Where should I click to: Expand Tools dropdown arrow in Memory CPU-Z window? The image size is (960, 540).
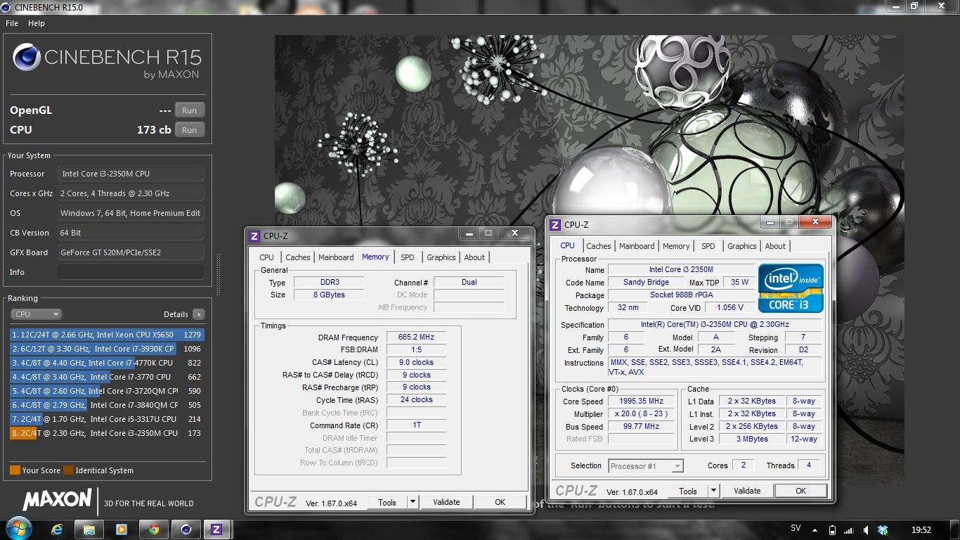click(413, 502)
